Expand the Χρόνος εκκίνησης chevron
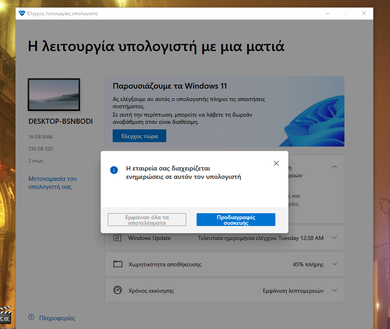Image resolution: width=390 pixels, height=329 pixels. click(334, 290)
